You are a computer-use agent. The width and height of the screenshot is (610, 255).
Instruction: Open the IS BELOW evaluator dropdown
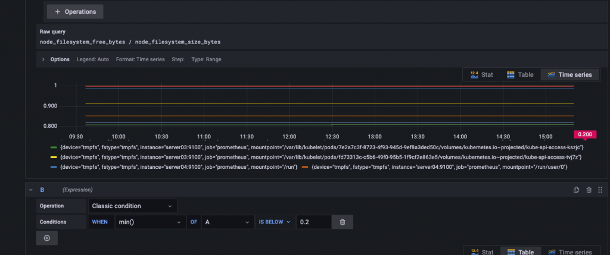pos(275,222)
